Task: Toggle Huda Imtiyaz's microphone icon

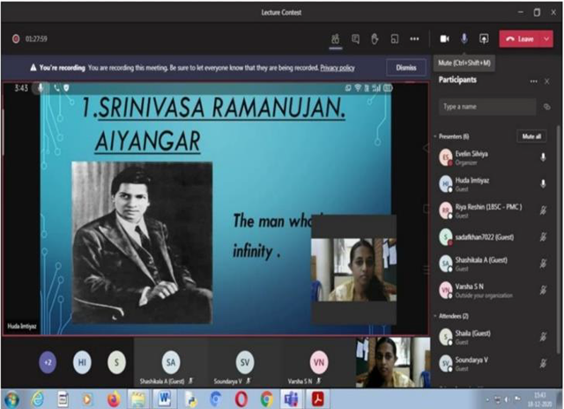Action: (543, 184)
